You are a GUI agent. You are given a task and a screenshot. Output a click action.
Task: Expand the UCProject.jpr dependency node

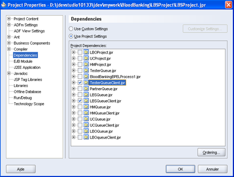click(x=74, y=59)
